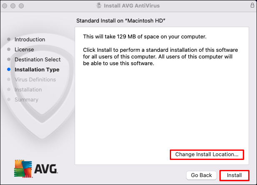Open Change Install Location dialog
The height and width of the screenshot is (185, 257).
[x=207, y=155]
